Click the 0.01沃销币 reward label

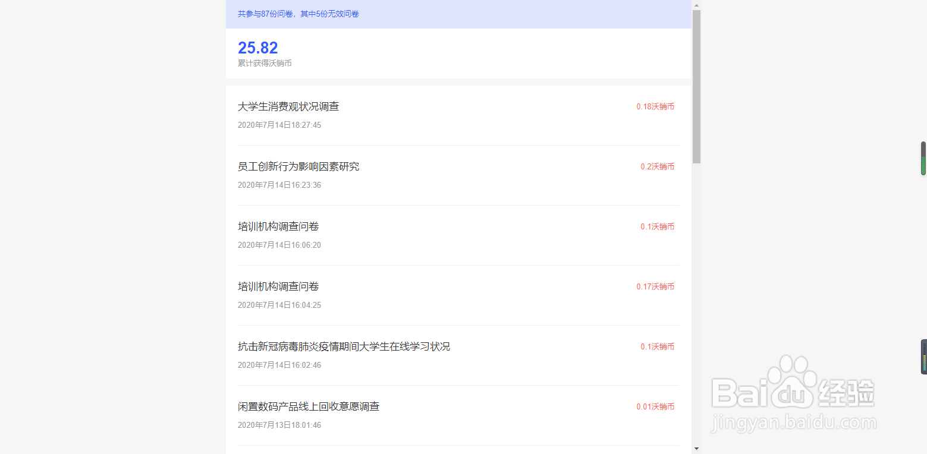[655, 406]
